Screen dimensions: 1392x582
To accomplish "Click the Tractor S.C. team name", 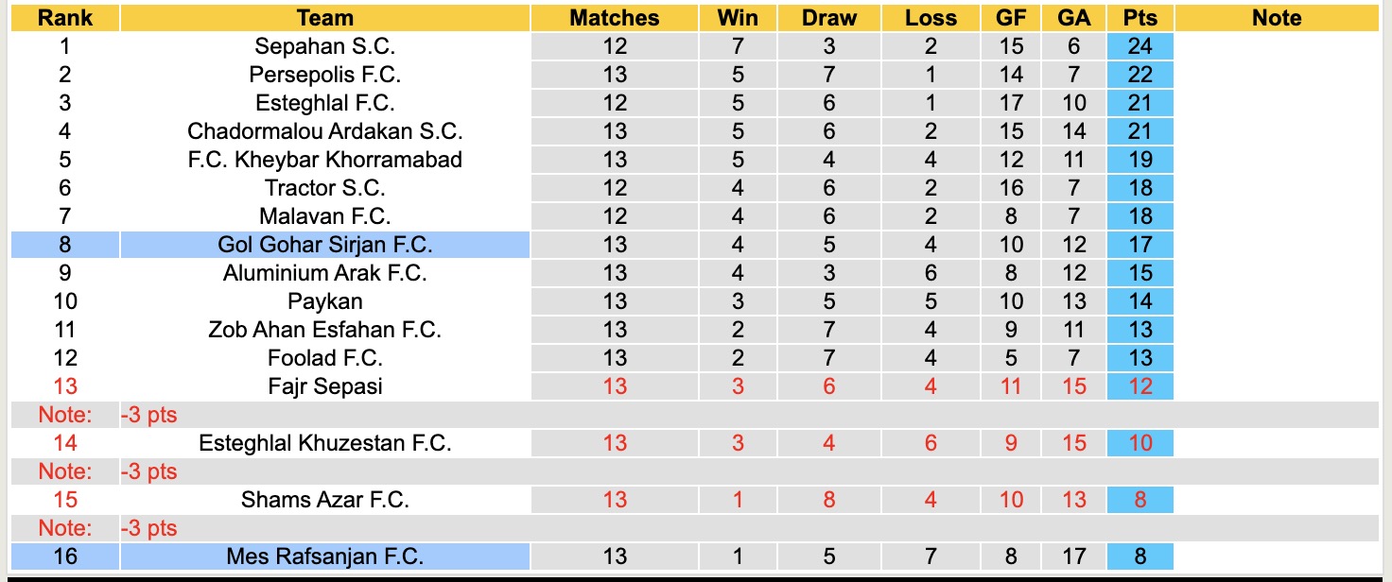I will pyautogui.click(x=324, y=188).
